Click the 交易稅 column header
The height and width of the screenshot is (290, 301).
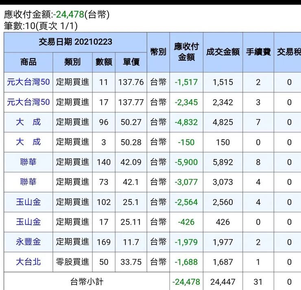point(288,52)
